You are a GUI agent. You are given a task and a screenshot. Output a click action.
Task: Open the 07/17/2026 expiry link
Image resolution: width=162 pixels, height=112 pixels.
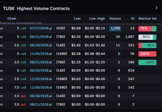39,28
